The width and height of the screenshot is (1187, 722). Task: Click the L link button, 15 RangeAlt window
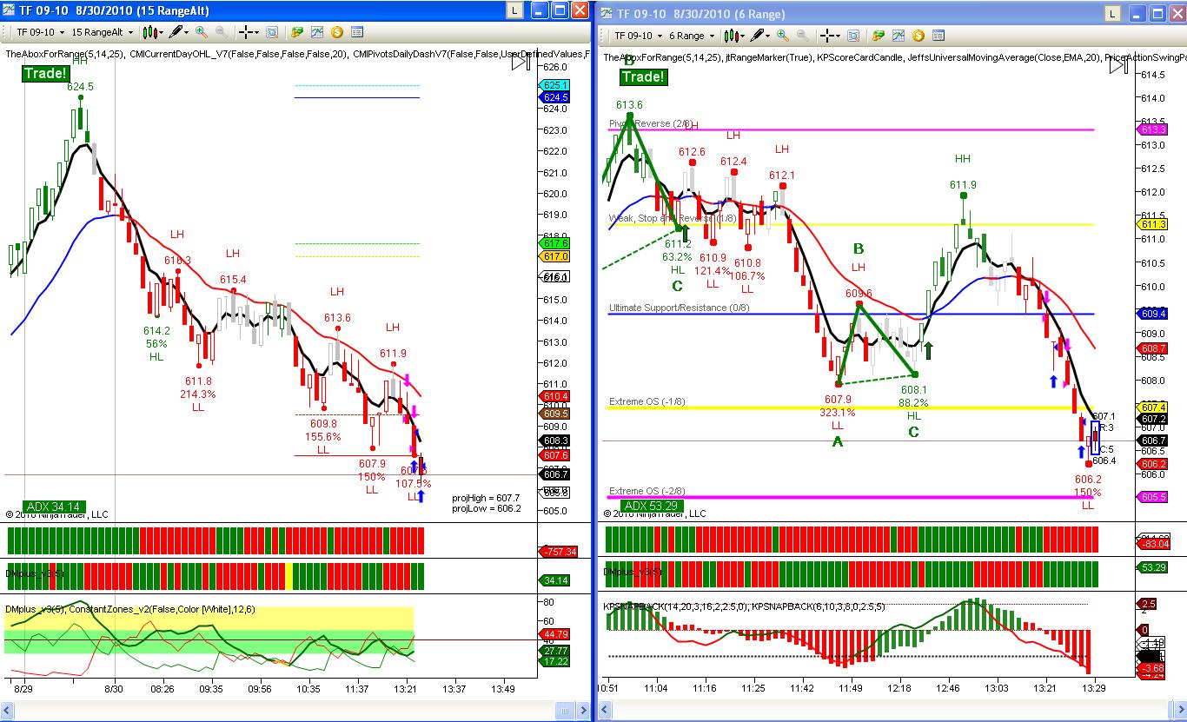pyautogui.click(x=514, y=10)
